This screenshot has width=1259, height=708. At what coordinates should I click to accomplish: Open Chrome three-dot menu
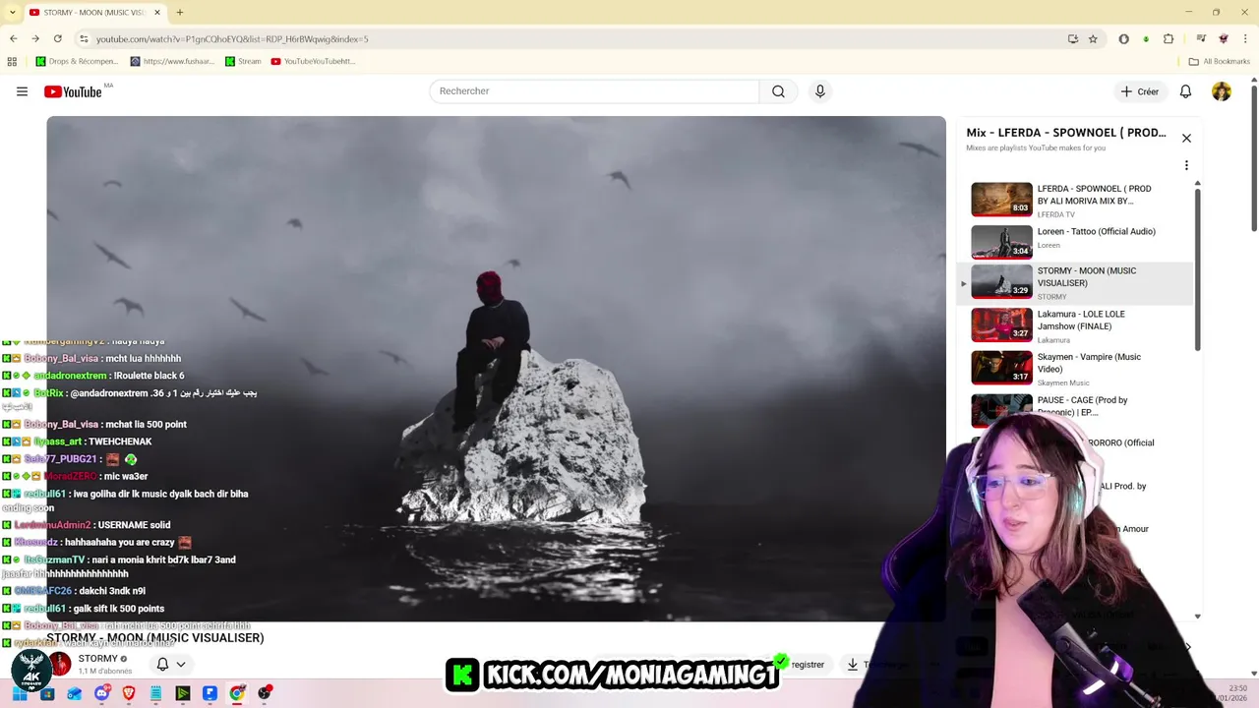pos(1245,38)
